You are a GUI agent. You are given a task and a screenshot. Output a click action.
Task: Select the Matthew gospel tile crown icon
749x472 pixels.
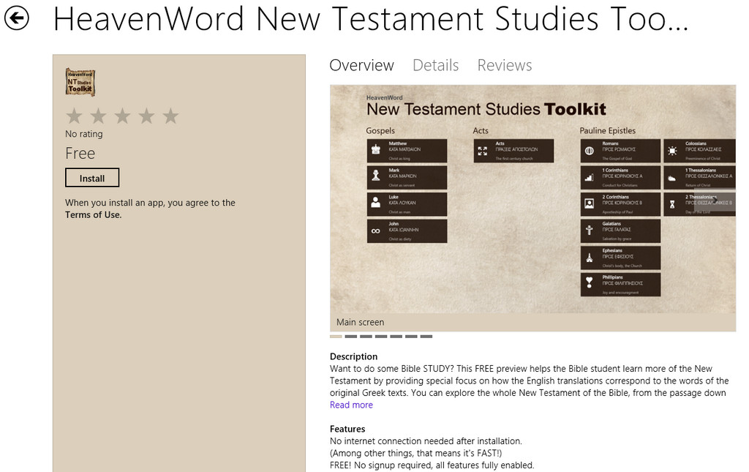click(374, 149)
